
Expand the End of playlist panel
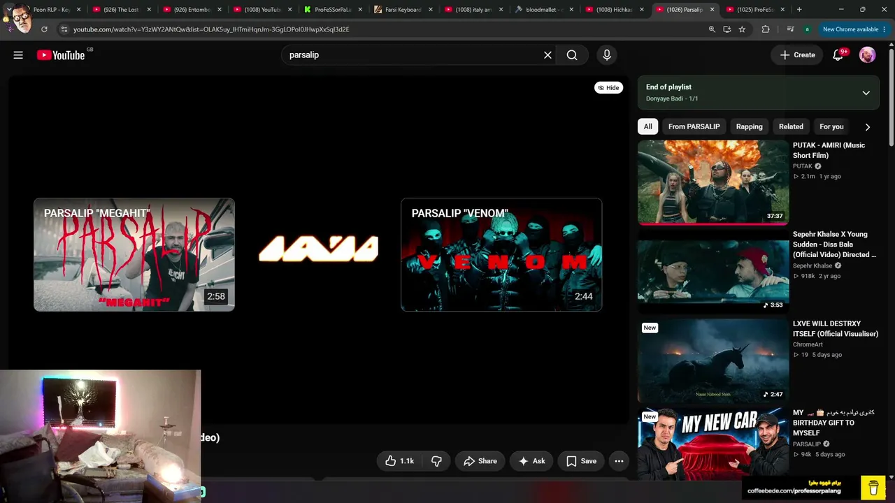(x=866, y=93)
